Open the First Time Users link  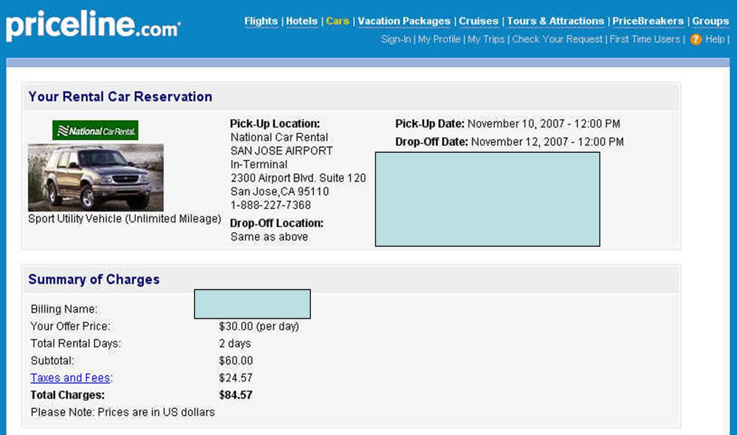(645, 39)
